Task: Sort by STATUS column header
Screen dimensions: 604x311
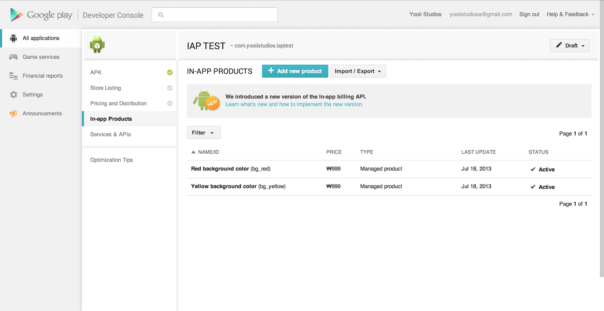Action: [538, 152]
